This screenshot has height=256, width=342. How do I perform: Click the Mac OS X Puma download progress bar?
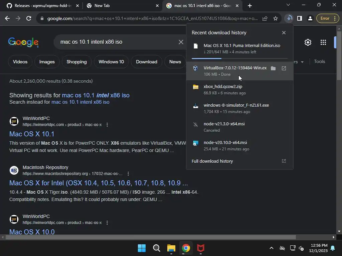pos(239,58)
